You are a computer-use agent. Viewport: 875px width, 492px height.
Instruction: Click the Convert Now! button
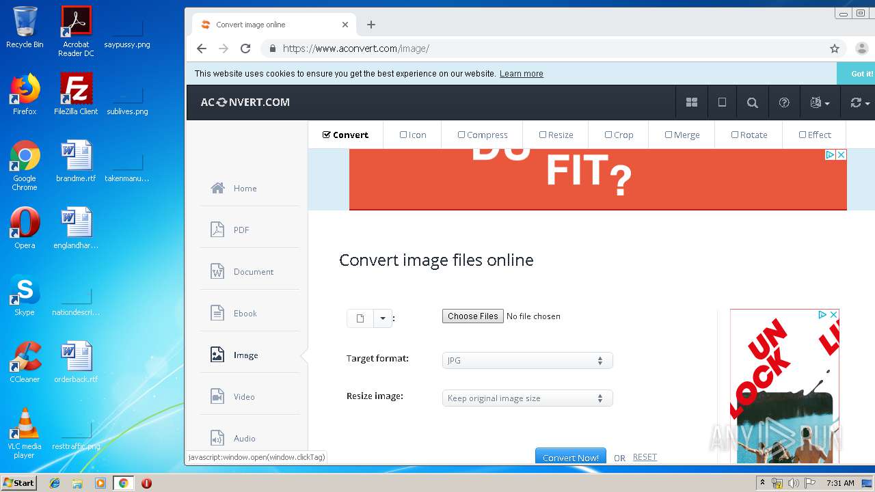(x=570, y=457)
